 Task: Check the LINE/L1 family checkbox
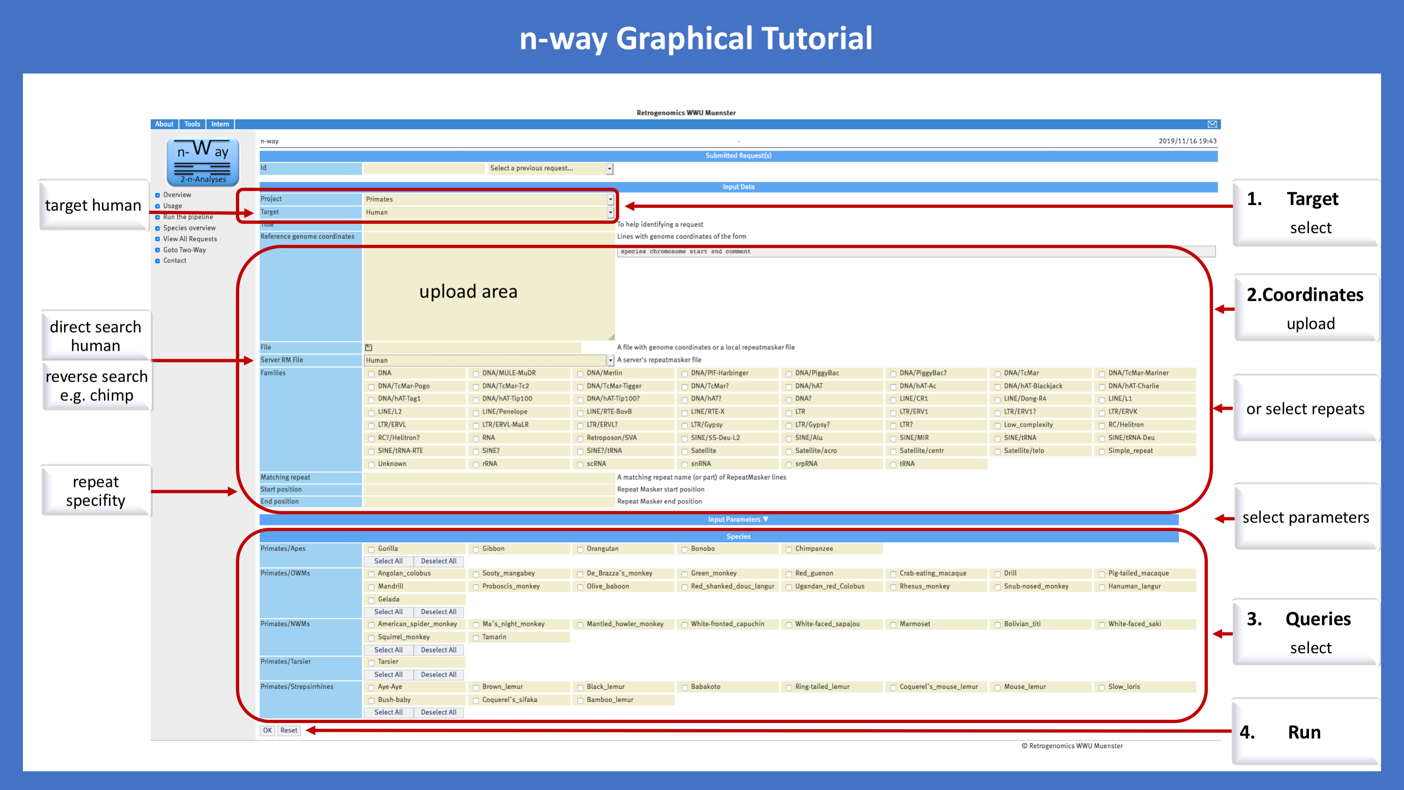1102,399
